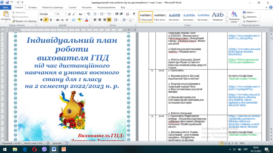
Task: Apply red font color
Action: click(x=86, y=20)
